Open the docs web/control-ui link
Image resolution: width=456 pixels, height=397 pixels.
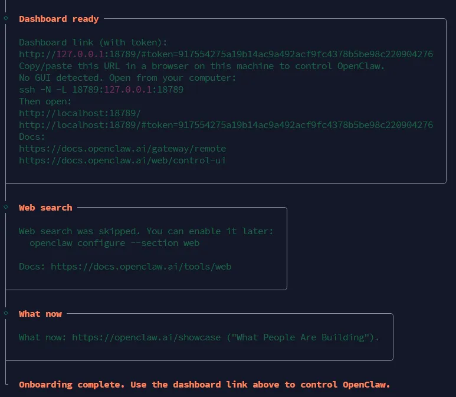pyautogui.click(x=122, y=160)
